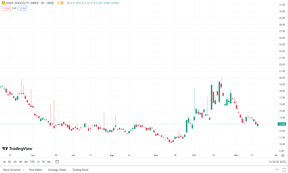Screen dimensions: 288x173
Task: Click the gold symbol logo icon
Action: click(3, 3)
